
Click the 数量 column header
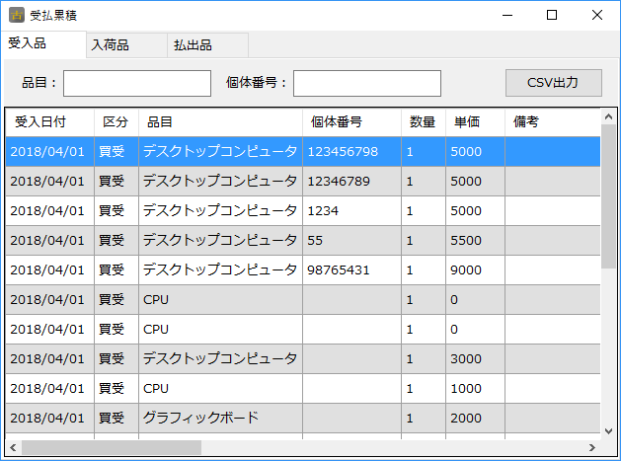point(423,122)
